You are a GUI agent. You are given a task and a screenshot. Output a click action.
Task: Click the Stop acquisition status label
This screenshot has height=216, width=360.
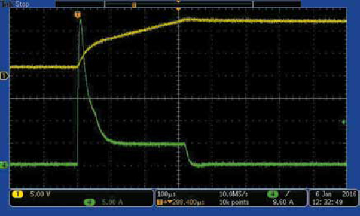[22, 4]
